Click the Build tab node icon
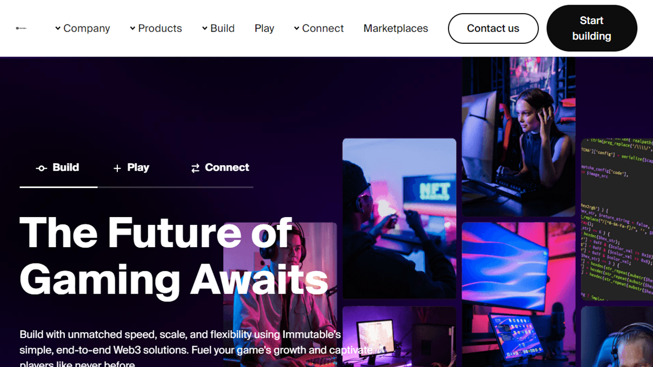The height and width of the screenshot is (367, 653). coord(41,168)
